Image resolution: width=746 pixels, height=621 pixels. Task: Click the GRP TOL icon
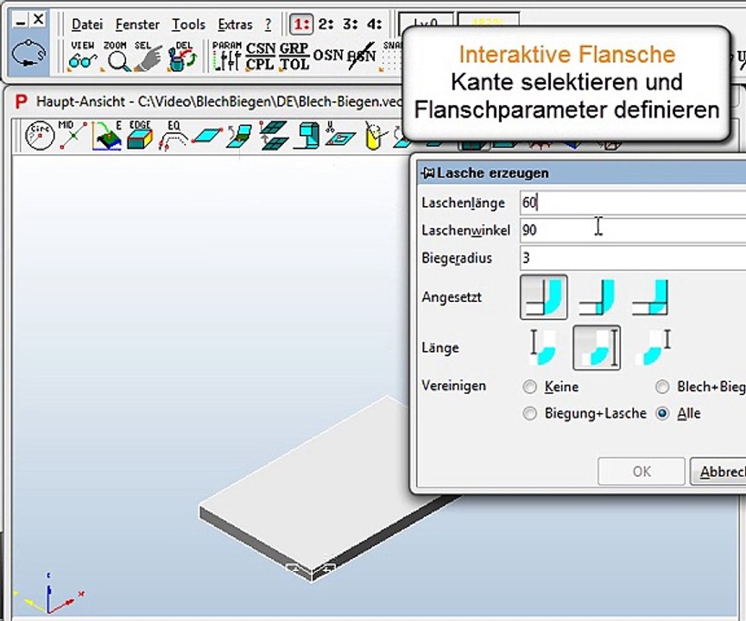(294, 57)
